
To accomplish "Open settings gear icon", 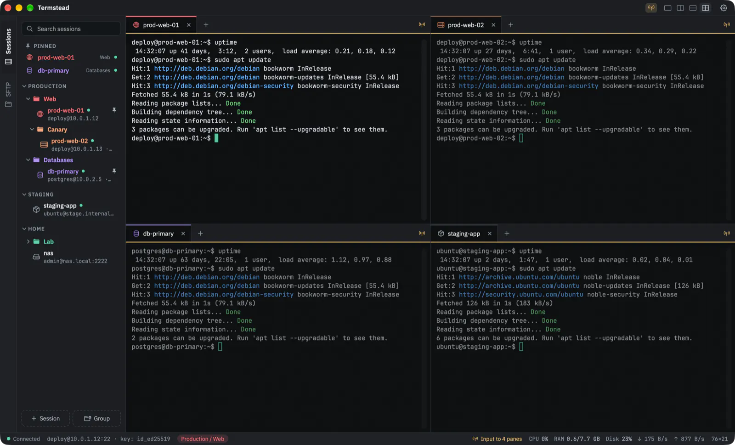I will 724,8.
